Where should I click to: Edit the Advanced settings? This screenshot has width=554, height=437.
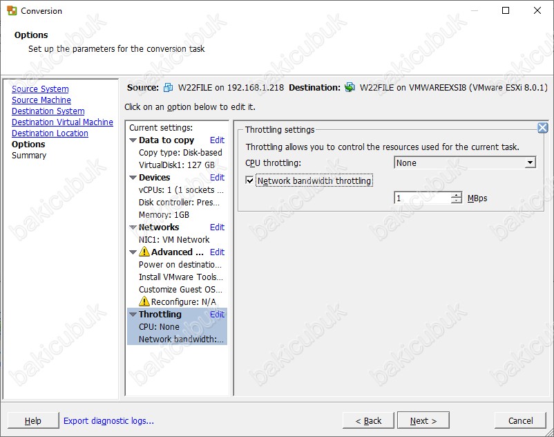[x=217, y=252]
